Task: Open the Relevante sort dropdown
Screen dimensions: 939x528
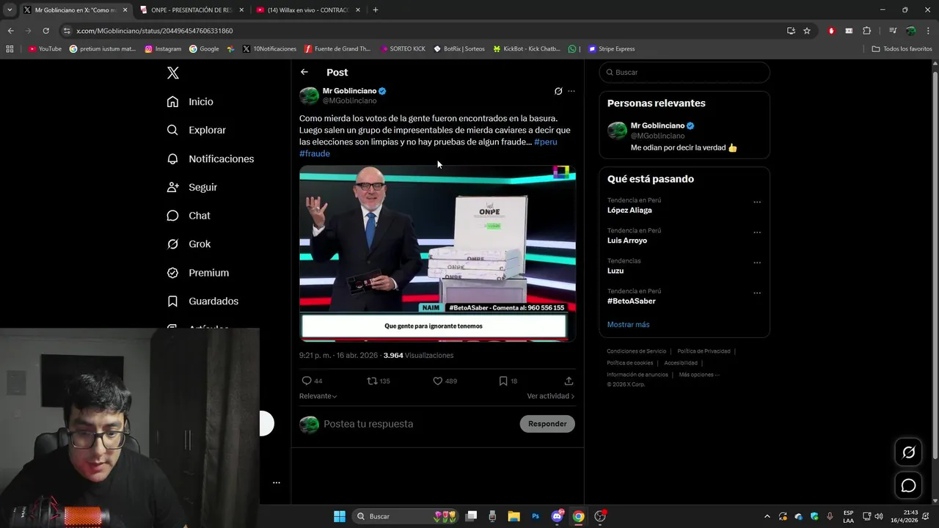Action: [x=318, y=396]
